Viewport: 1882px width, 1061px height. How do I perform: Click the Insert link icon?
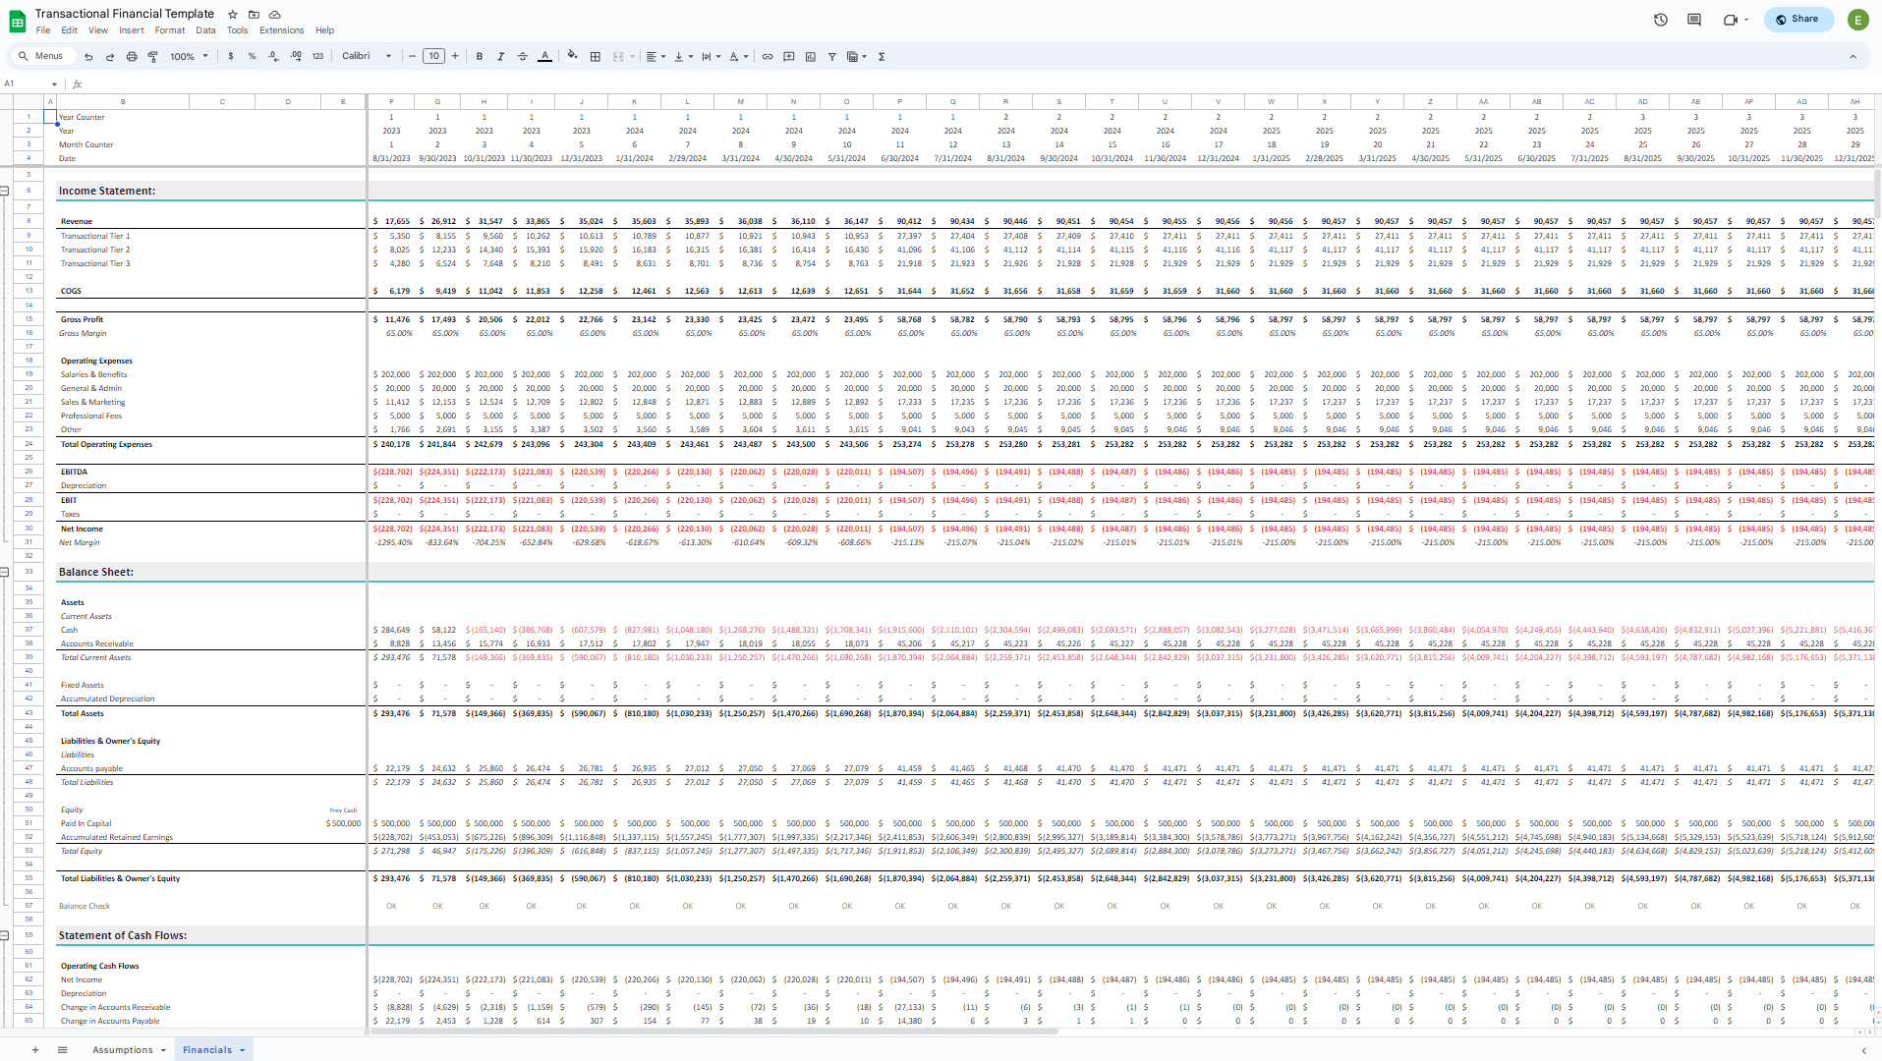click(x=768, y=57)
